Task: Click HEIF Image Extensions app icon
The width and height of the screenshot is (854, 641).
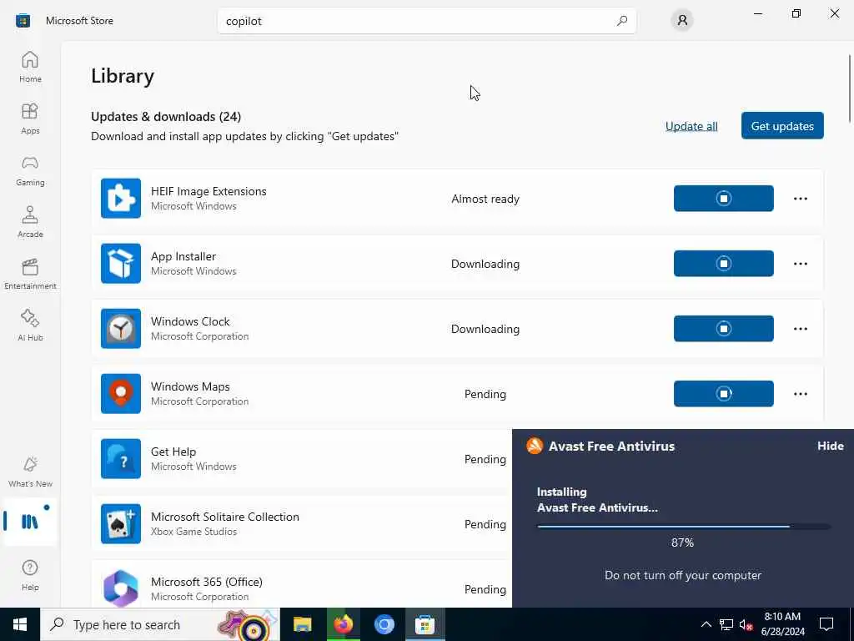Action: tap(121, 199)
